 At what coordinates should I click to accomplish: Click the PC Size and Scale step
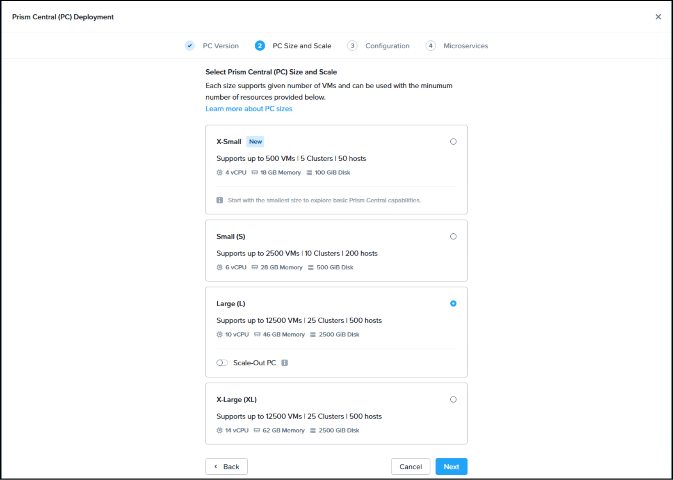[x=302, y=46]
